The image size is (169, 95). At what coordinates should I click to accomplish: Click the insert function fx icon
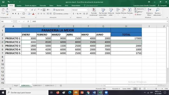point(28,21)
